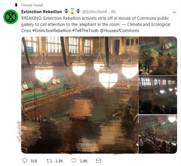181x166 pixels.
Task: Open the Extinction Rebellion green avatar logo
Action: click(x=11, y=17)
